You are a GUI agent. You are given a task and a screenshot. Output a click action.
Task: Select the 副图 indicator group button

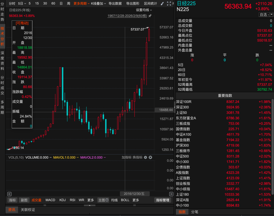pyautogui.click(x=24, y=200)
